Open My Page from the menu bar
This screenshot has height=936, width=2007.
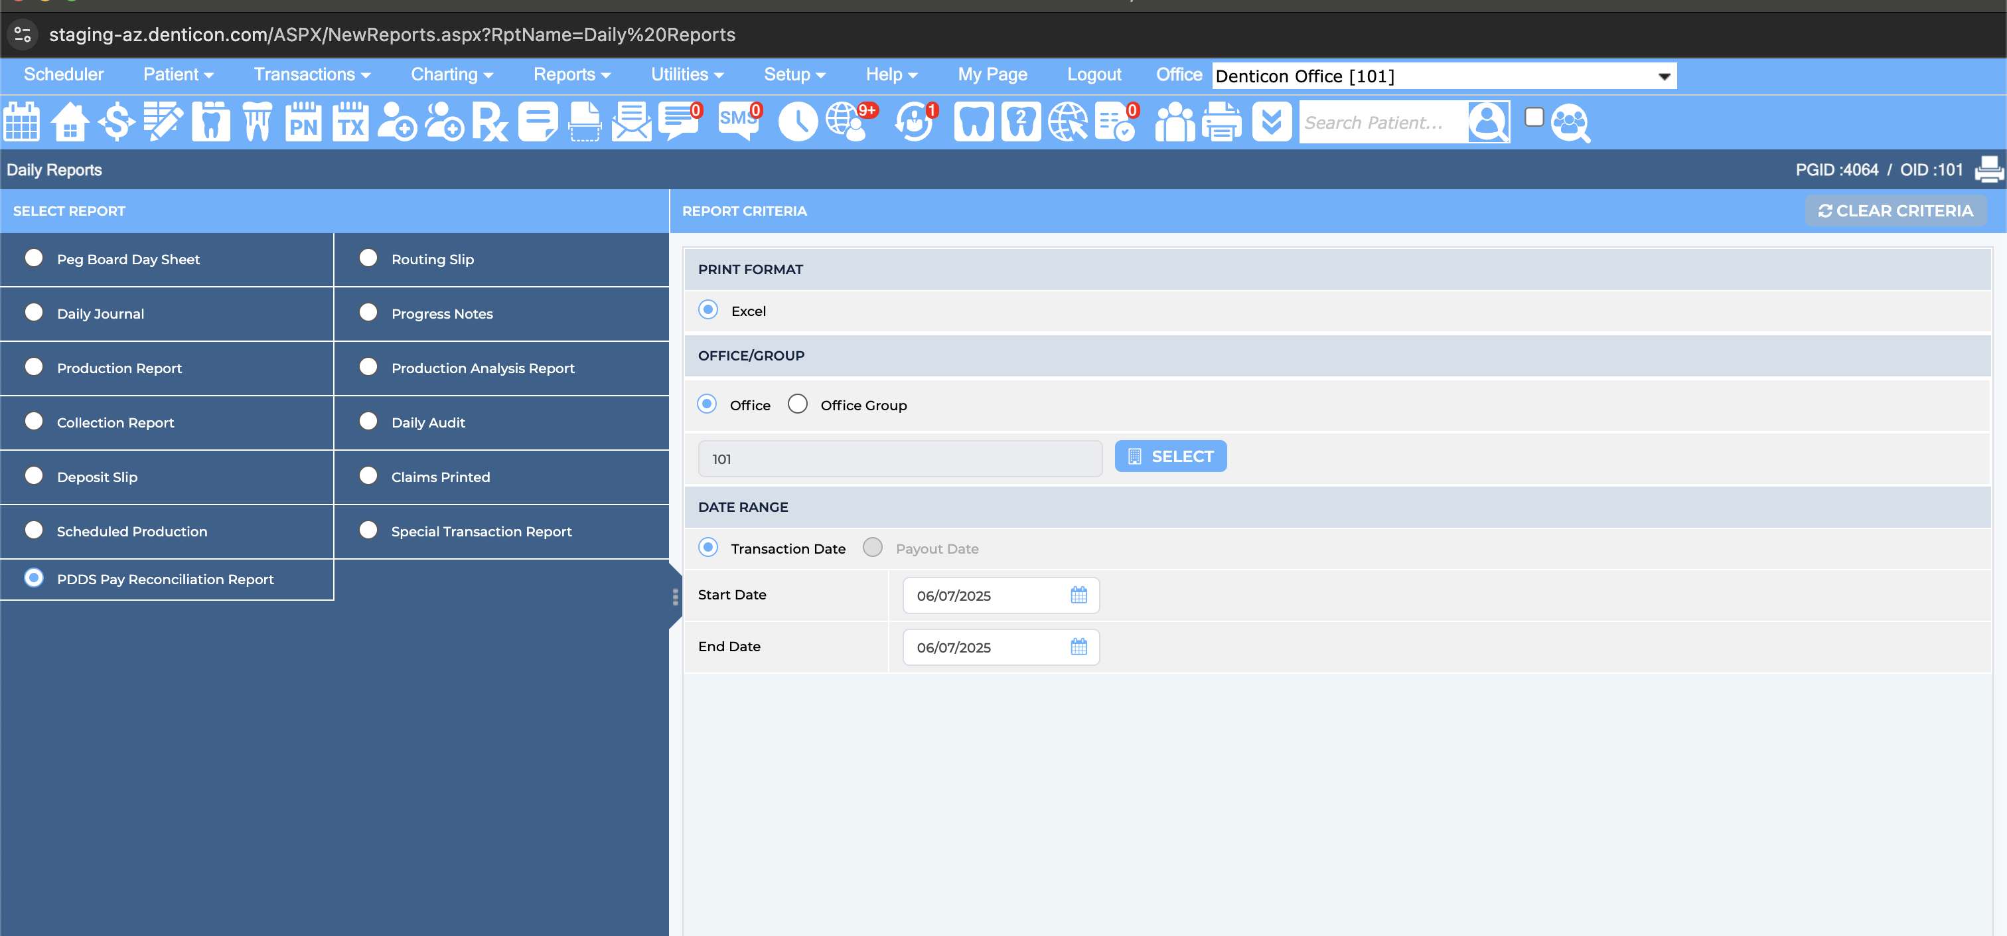tap(993, 74)
